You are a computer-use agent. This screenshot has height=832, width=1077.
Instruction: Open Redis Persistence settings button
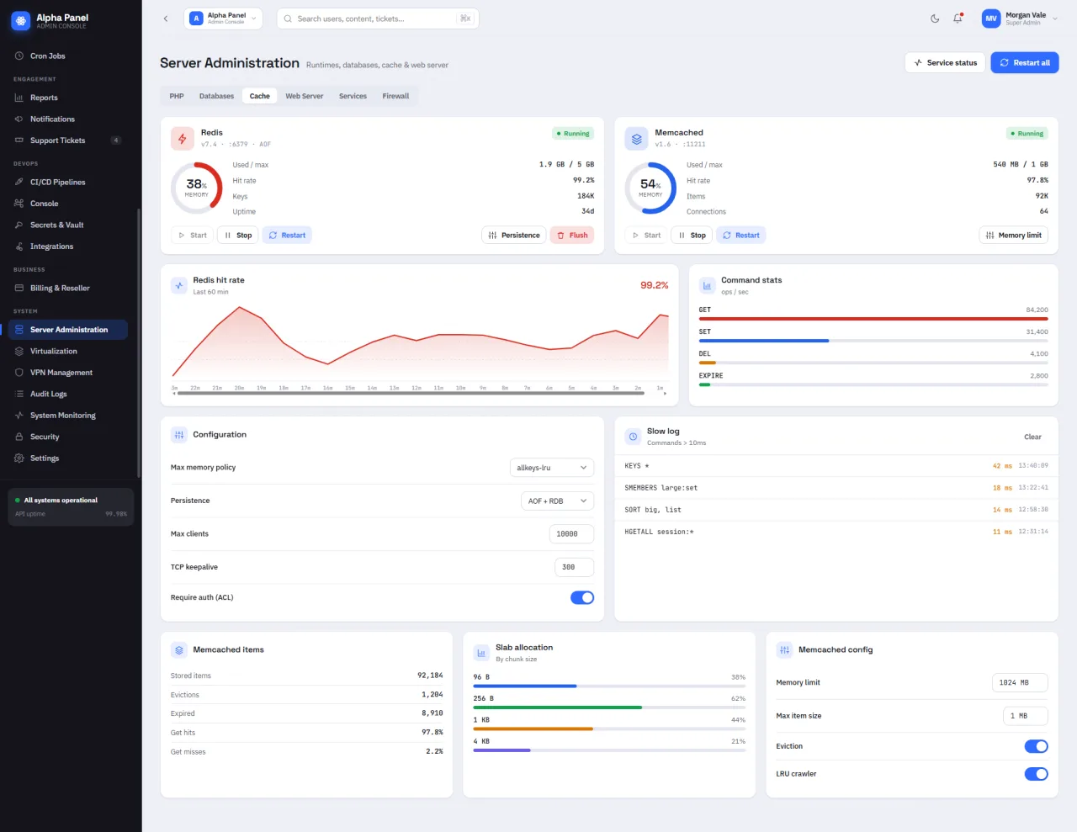(x=514, y=236)
